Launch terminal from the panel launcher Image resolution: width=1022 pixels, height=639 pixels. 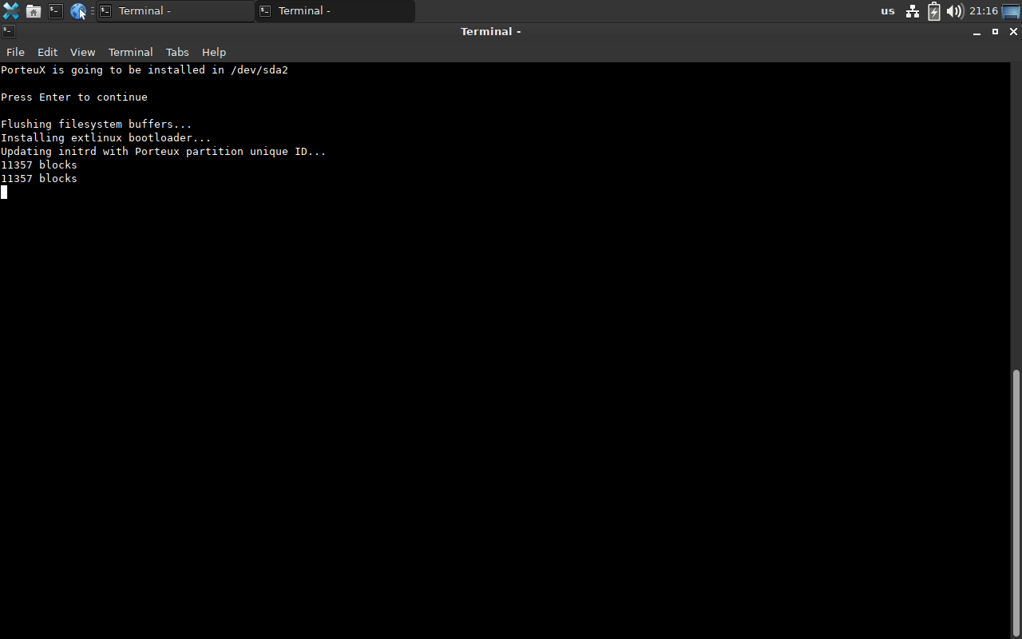coord(55,11)
